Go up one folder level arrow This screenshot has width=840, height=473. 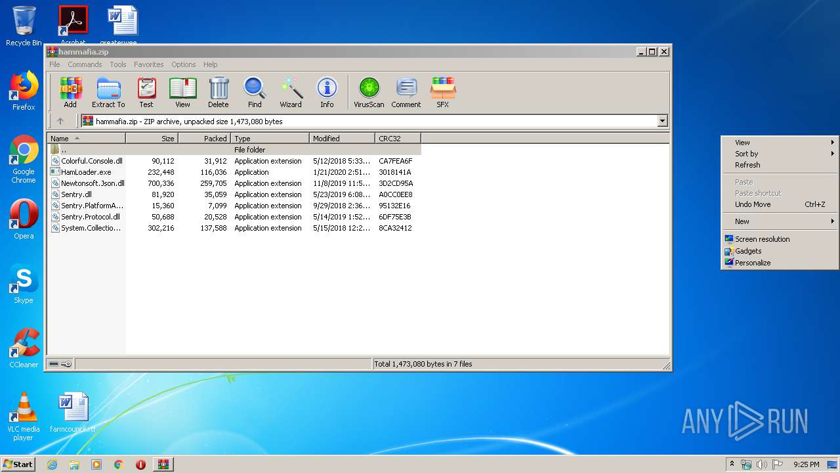tap(60, 121)
